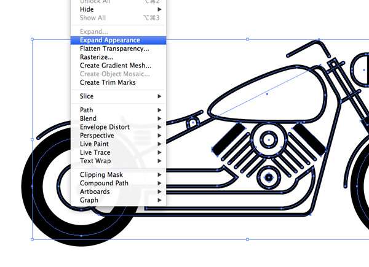Click the arrow beside Path

[x=159, y=110]
